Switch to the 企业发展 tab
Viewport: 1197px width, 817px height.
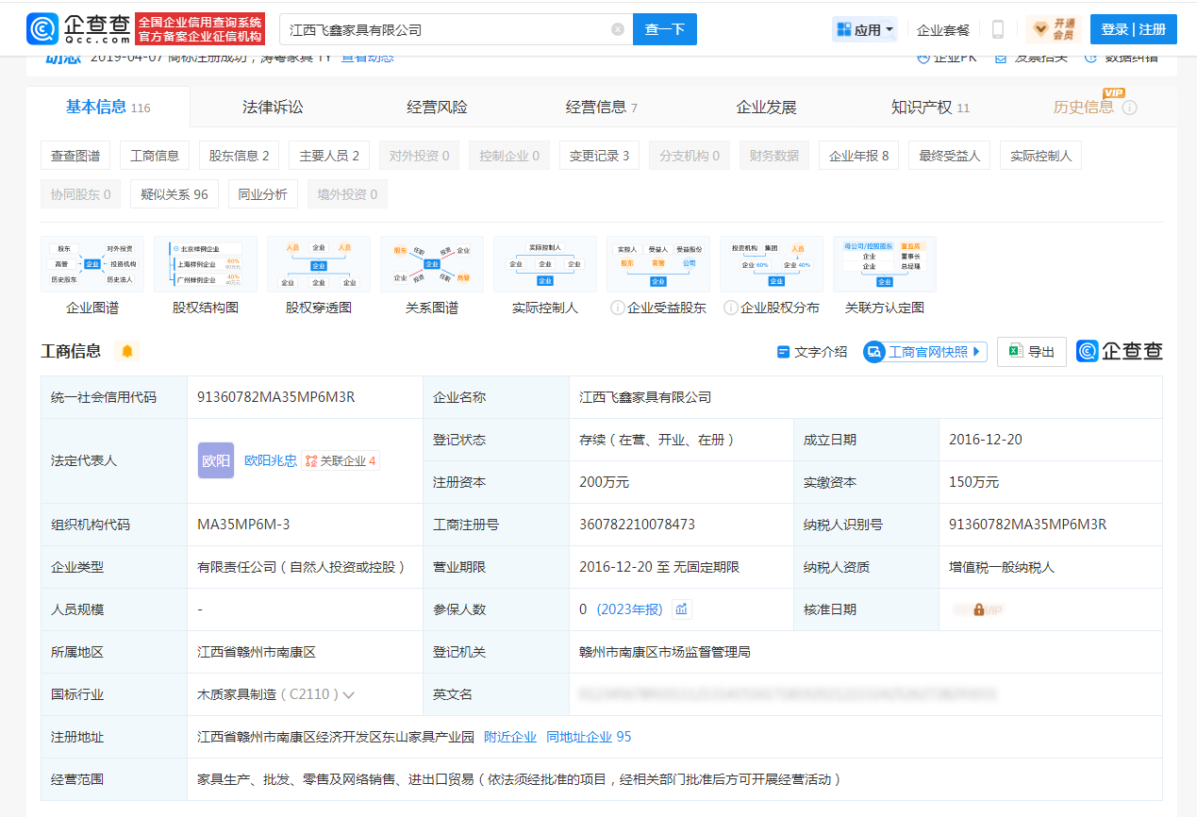(766, 108)
